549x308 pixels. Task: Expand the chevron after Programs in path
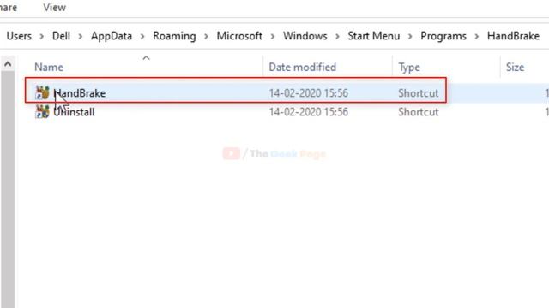[x=477, y=36]
